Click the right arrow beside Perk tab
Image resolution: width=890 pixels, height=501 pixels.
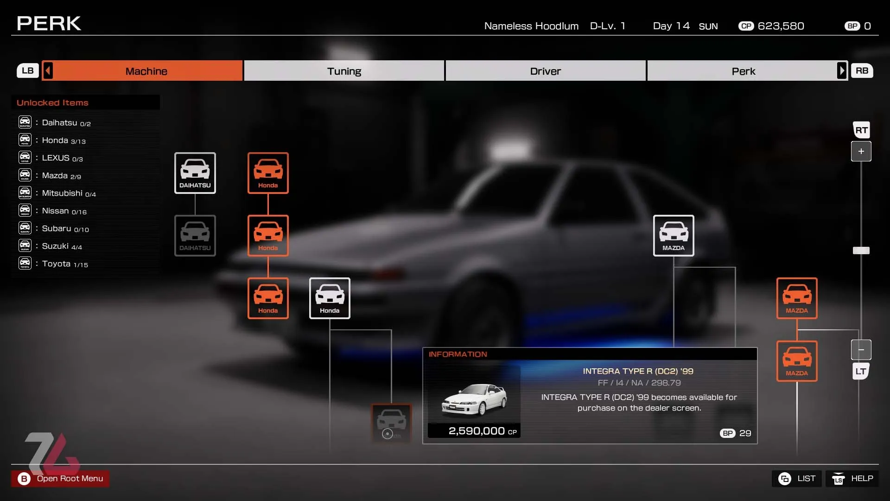click(x=842, y=71)
